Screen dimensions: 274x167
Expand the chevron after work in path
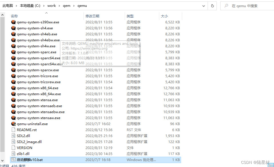(59, 6)
